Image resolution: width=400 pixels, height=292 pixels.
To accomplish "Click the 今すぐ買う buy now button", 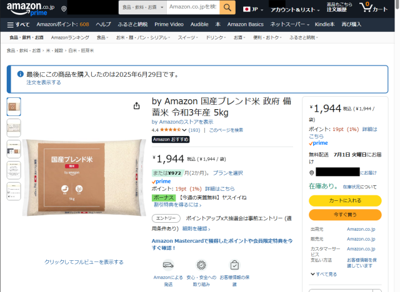I will click(345, 215).
